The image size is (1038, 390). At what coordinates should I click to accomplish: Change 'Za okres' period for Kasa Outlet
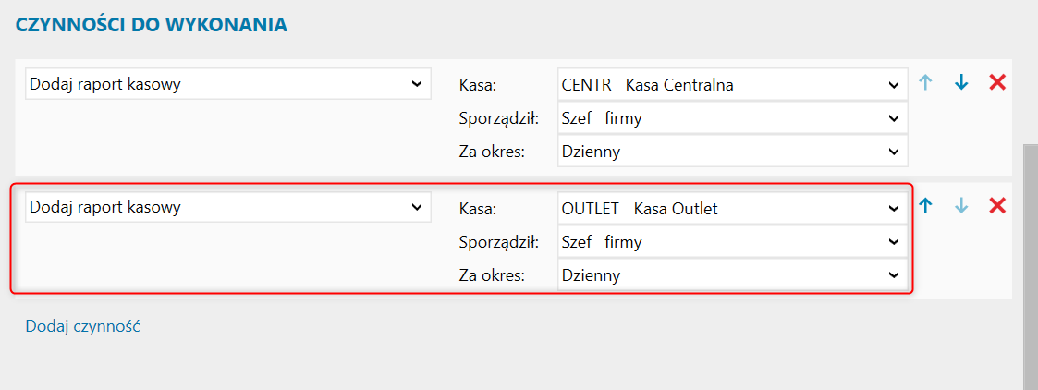(x=732, y=274)
